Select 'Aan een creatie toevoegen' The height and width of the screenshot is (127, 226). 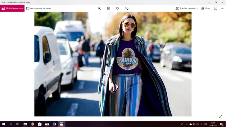pos(39,8)
